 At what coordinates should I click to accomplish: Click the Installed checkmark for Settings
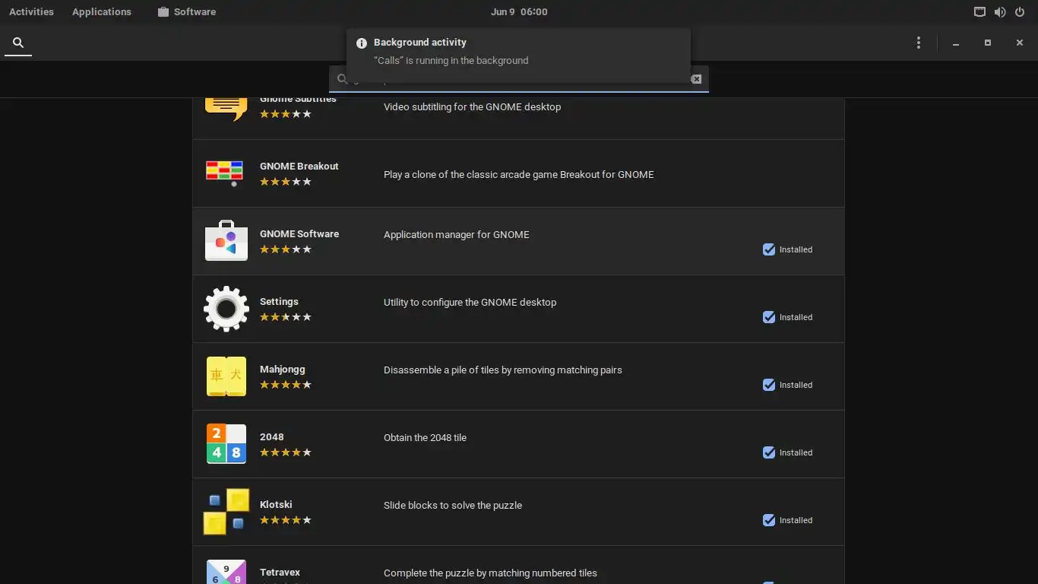tap(769, 317)
